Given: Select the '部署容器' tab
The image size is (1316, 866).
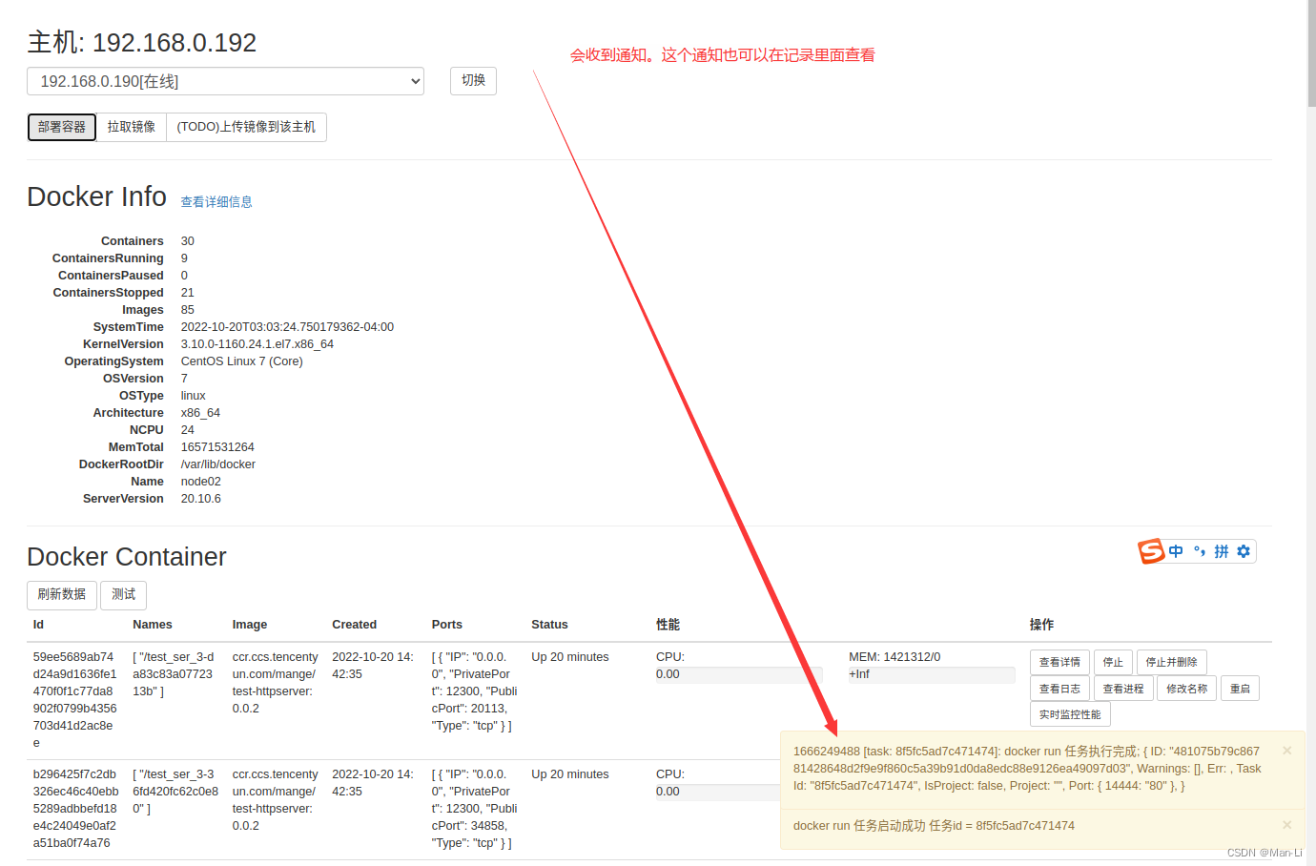Looking at the screenshot, I should 62,127.
